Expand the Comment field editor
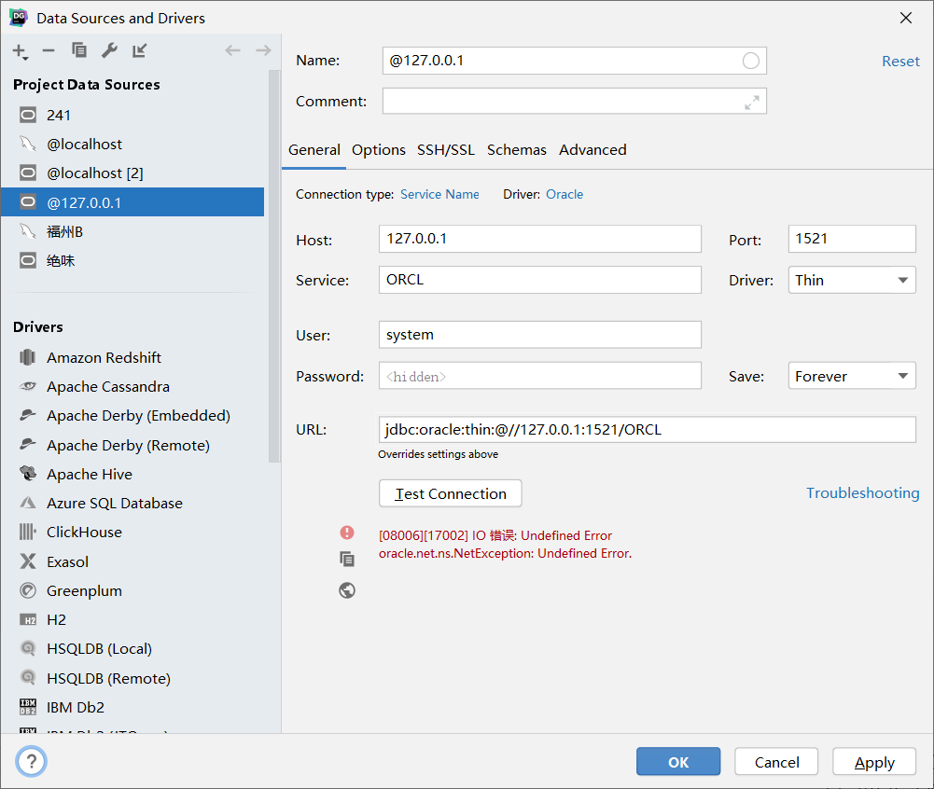934x789 pixels. [752, 103]
